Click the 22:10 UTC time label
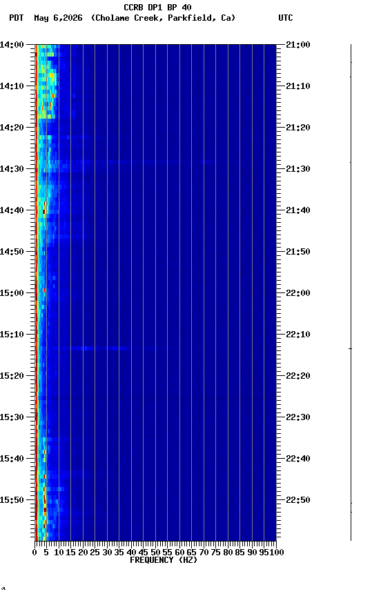The image size is (381, 596). point(298,335)
